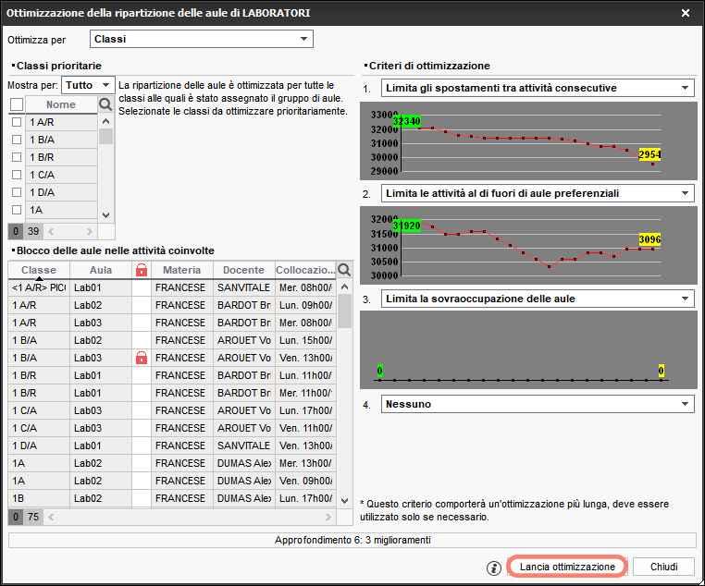The width and height of the screenshot is (705, 586).
Task: Click right arrow of class list horizontal scrollbar
Action: click(x=90, y=232)
